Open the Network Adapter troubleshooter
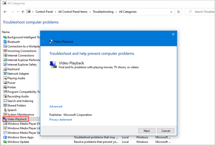This screenshot has width=215, height=145. click(18, 74)
